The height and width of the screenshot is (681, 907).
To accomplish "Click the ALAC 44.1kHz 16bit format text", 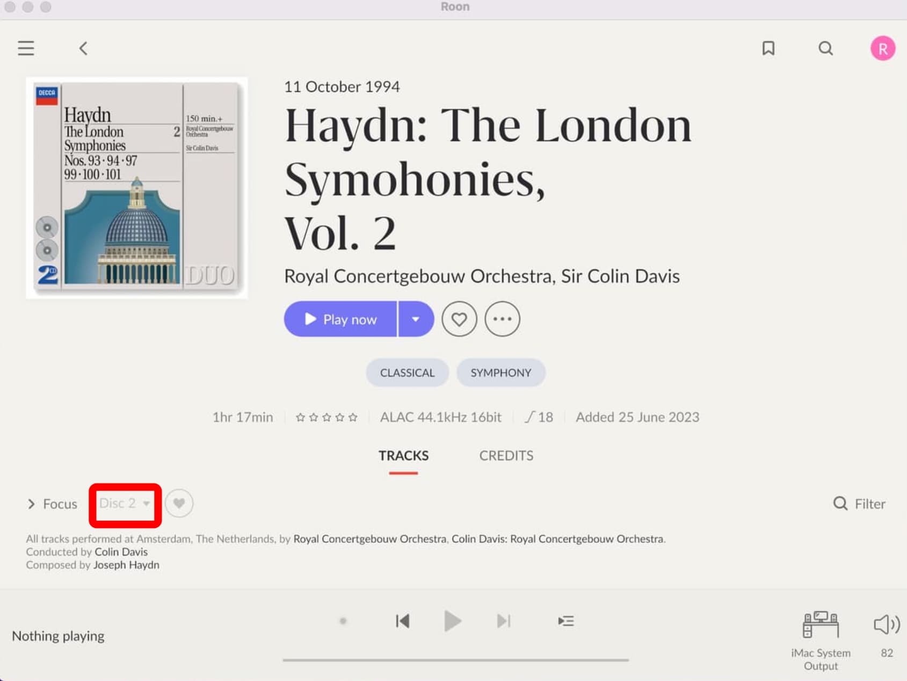I will pos(441,417).
